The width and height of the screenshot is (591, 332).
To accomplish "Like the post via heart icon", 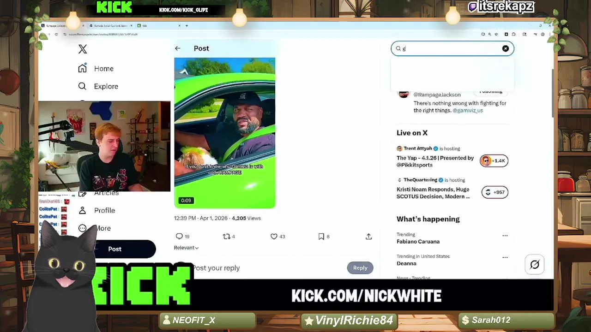I will [x=274, y=236].
